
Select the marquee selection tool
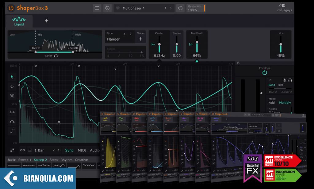tap(12, 96)
